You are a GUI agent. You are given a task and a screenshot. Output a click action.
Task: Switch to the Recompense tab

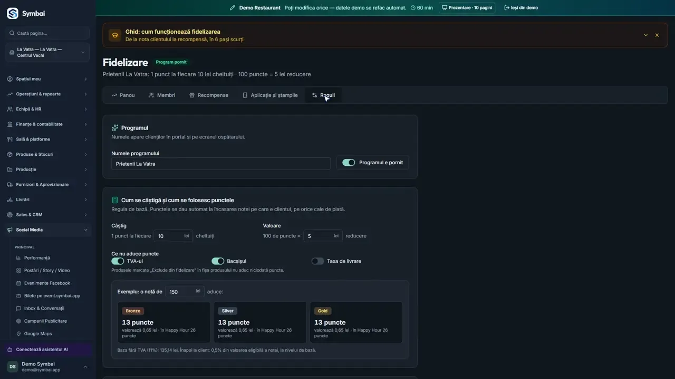coord(209,95)
